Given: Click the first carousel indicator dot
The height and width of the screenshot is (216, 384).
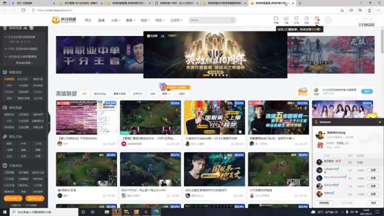Looking at the screenshot, I should pyautogui.click(x=206, y=75).
